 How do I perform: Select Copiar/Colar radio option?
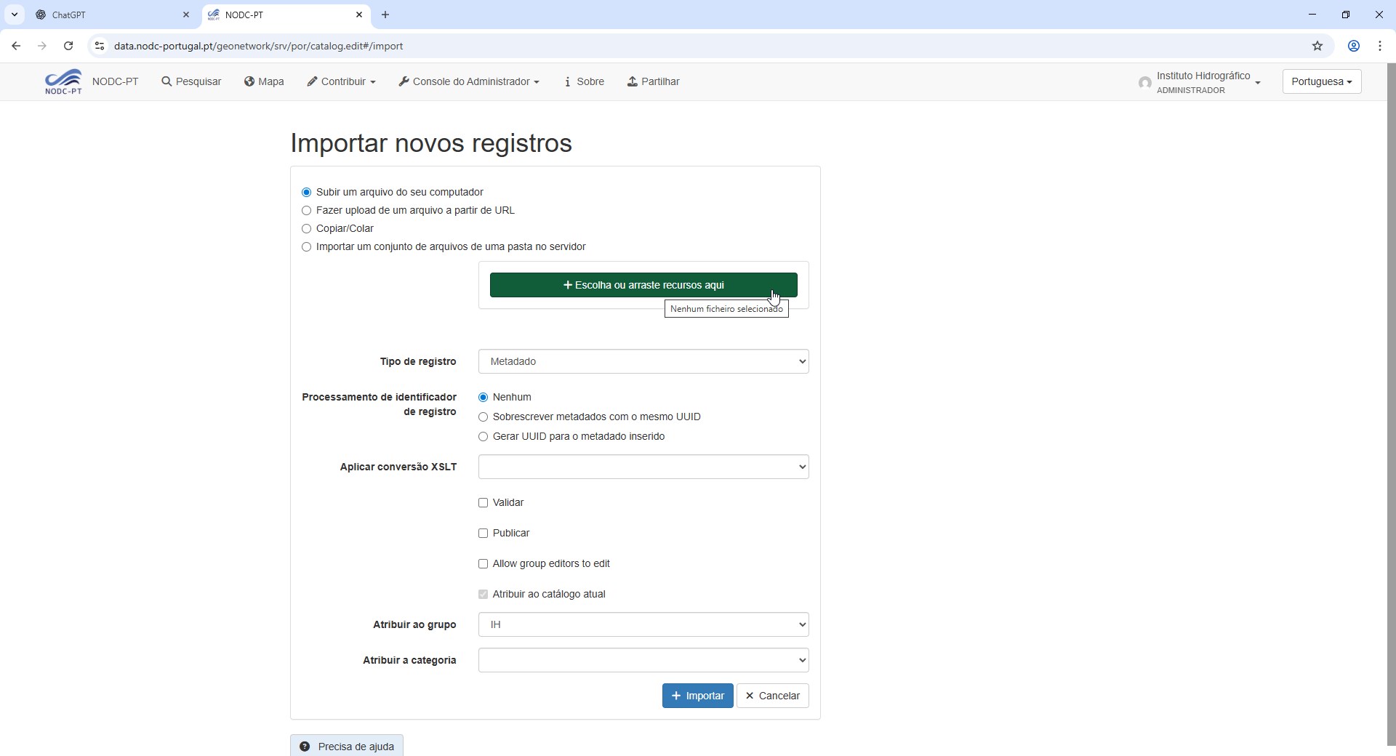306,228
